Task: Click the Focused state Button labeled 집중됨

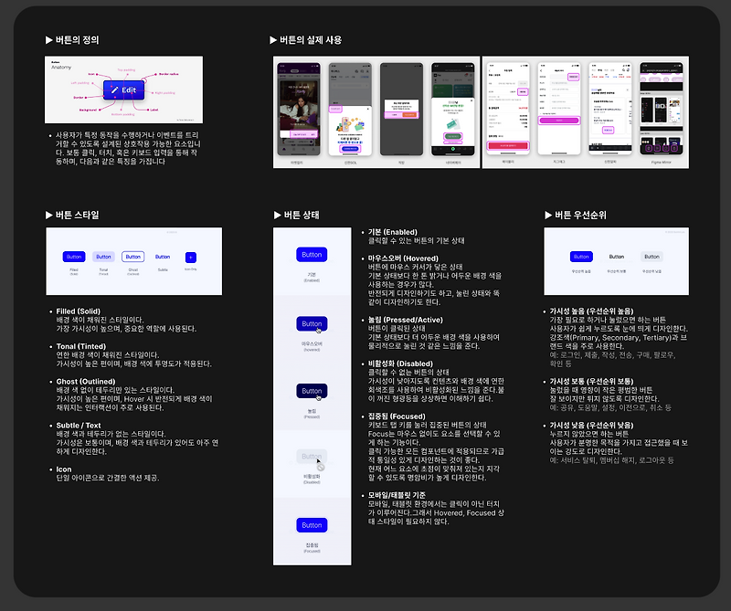Action: [312, 525]
